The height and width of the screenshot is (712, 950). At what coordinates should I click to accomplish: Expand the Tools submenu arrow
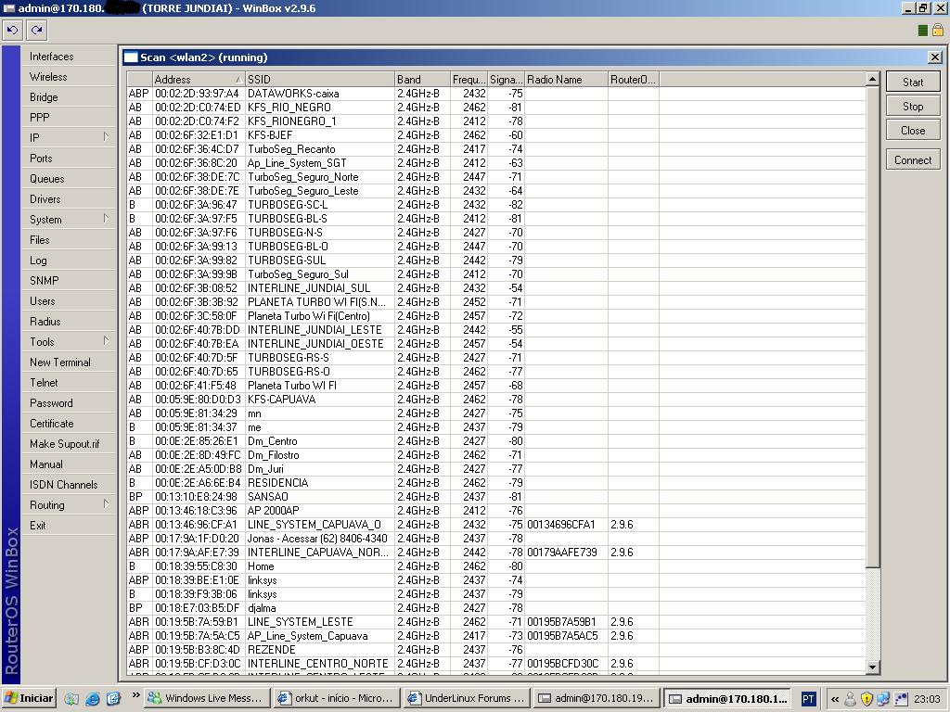point(106,341)
